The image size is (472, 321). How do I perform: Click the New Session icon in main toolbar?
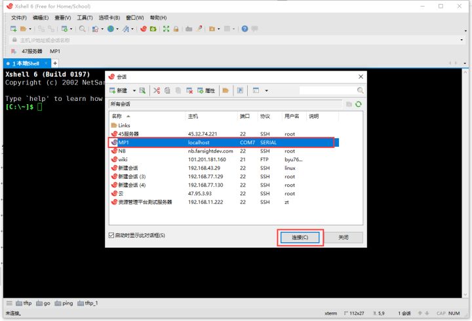(x=13, y=29)
